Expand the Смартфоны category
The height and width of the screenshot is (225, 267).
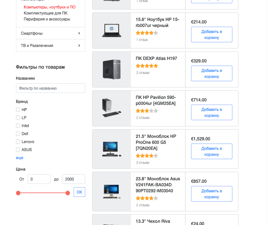click(51, 33)
